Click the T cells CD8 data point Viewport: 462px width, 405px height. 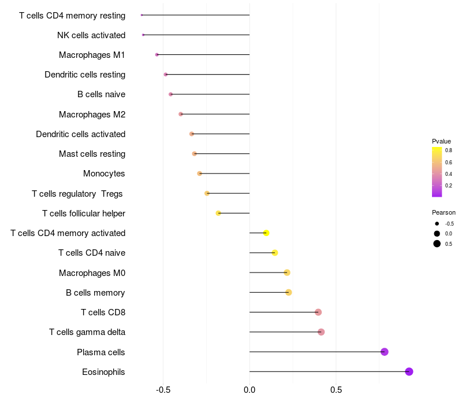pos(318,312)
